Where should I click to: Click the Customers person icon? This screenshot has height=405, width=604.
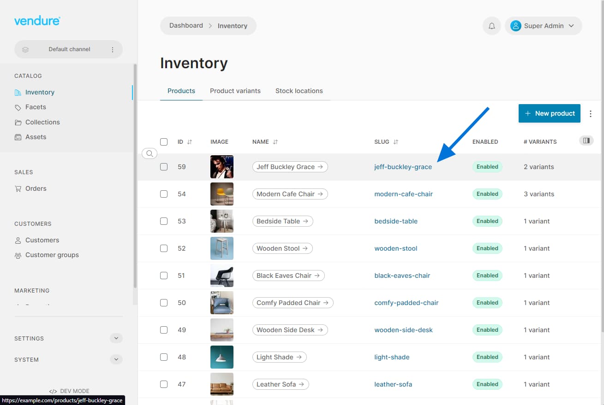[18, 240]
